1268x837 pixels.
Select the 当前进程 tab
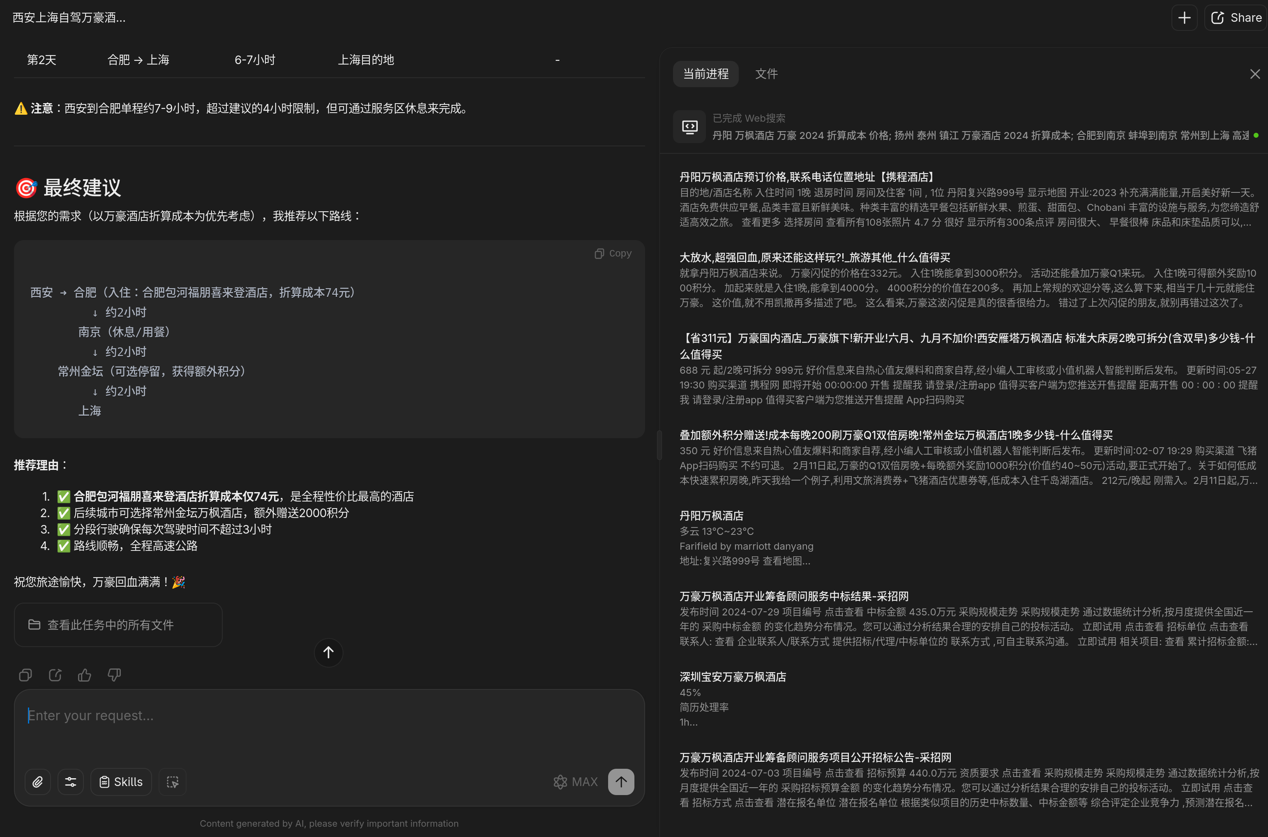coord(705,74)
